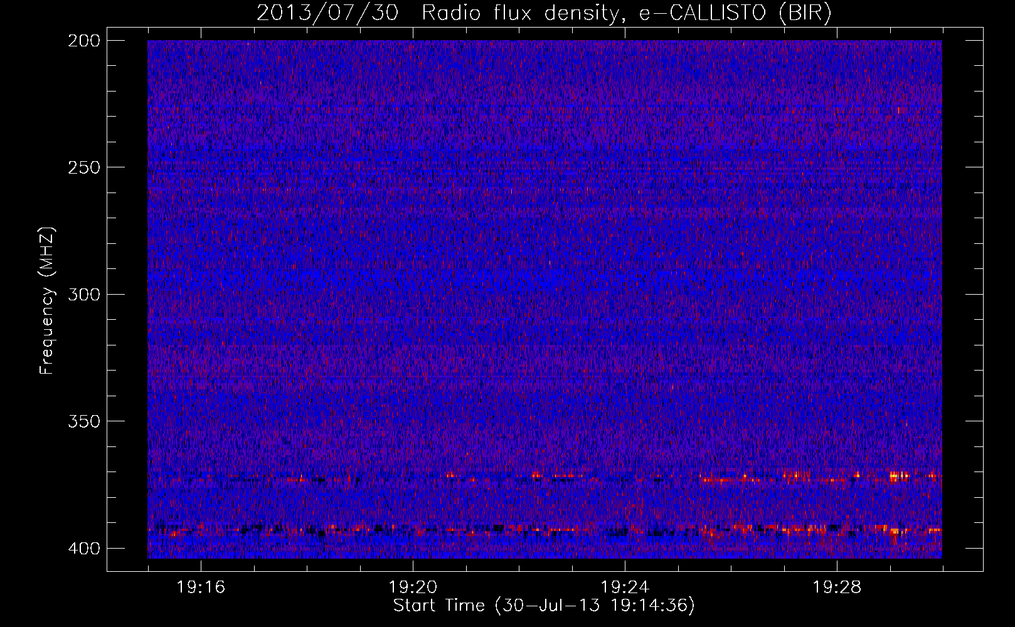1015x627 pixels.
Task: Click the 300 frequency tick label
Action: pyautogui.click(x=84, y=295)
